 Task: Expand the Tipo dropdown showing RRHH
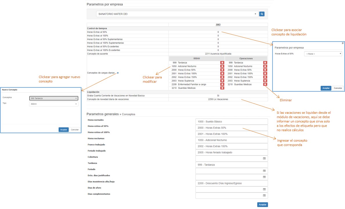point(54,104)
